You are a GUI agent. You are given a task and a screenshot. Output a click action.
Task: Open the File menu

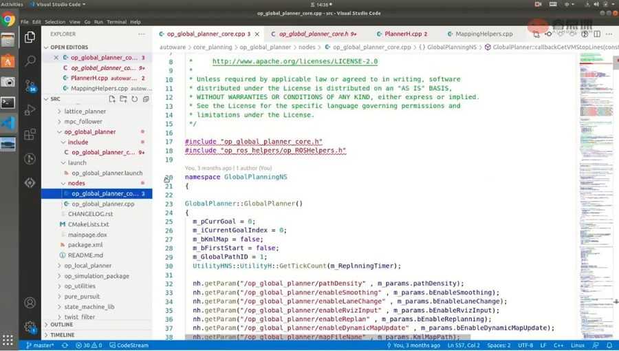pos(25,22)
